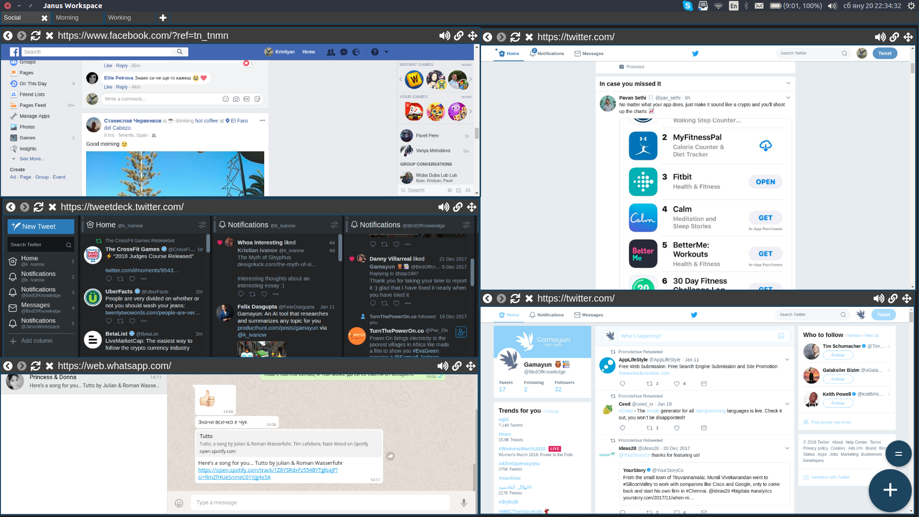The height and width of the screenshot is (517, 919).
Task: Open the Spotify track link in WhatsApp chat
Action: tap(268, 470)
